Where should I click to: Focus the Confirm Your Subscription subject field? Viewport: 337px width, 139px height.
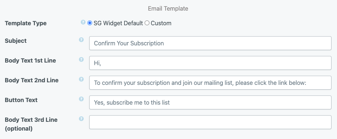pyautogui.click(x=210, y=43)
